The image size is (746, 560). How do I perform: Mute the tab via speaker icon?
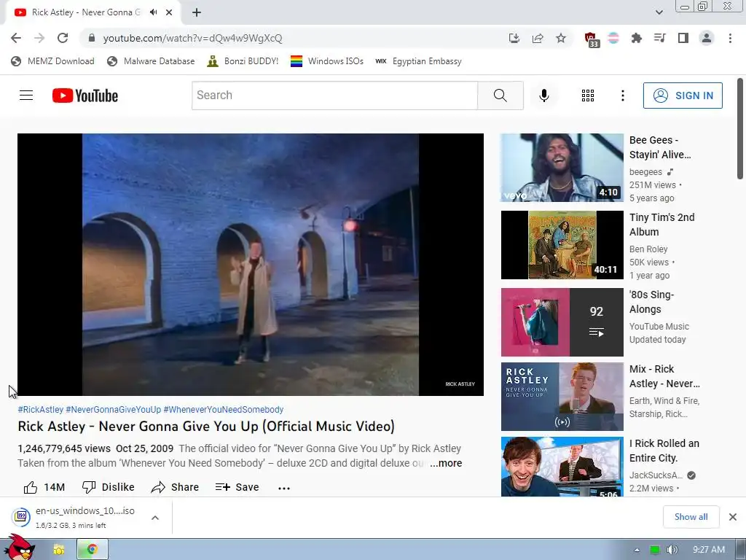click(153, 12)
